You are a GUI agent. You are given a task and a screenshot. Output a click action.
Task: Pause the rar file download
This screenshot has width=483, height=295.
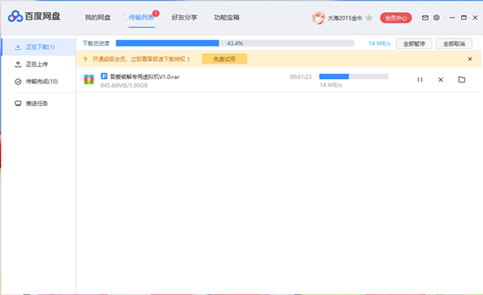click(420, 80)
